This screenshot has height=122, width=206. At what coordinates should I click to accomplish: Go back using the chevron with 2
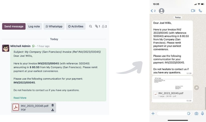pyautogui.click(x=153, y=11)
